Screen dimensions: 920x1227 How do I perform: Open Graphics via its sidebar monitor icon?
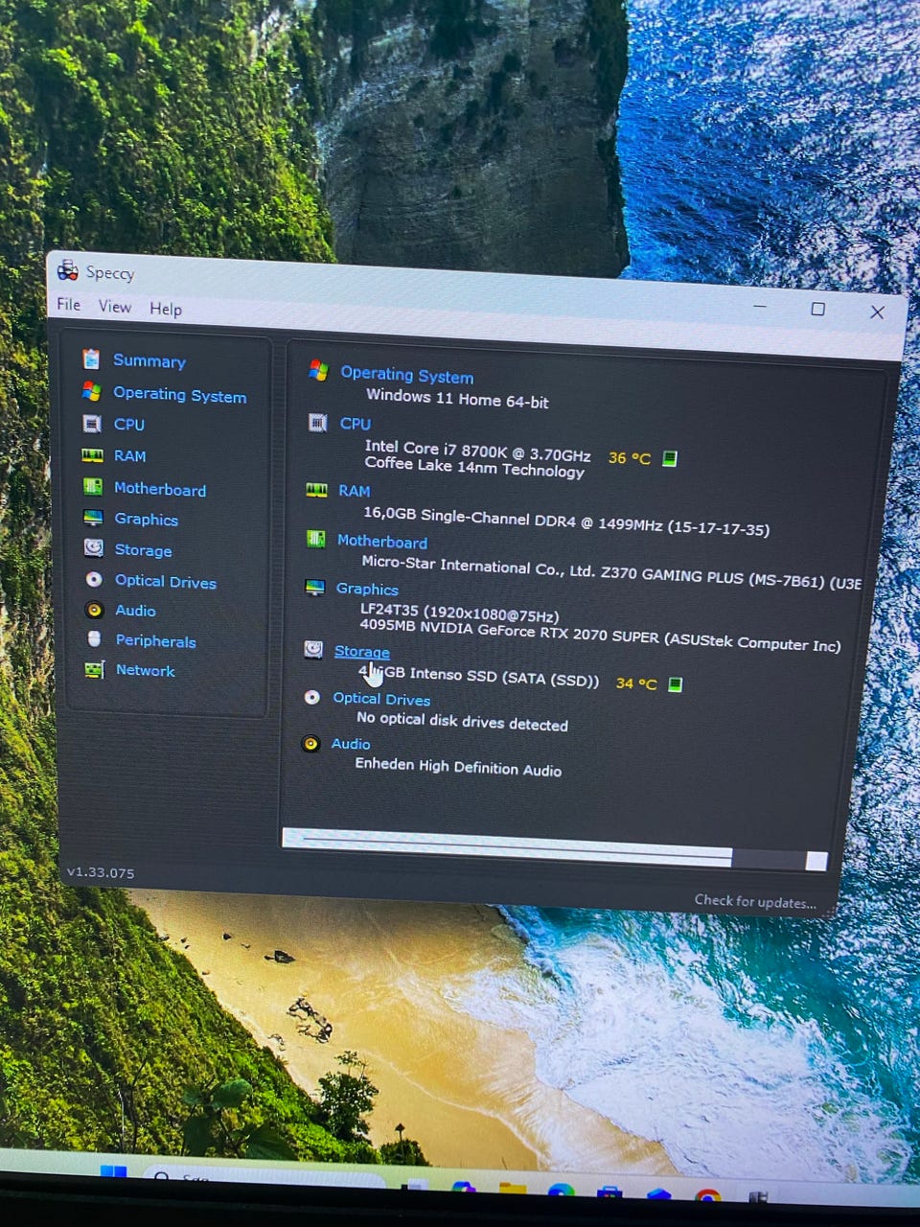pyautogui.click(x=93, y=518)
